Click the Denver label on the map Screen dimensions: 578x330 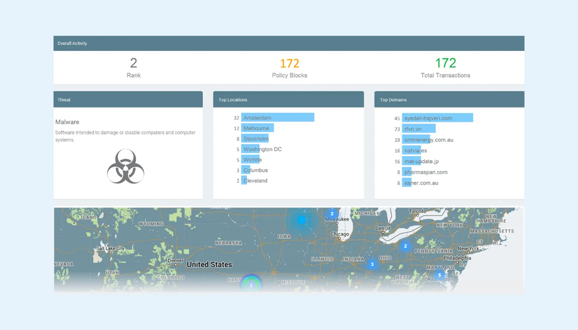[x=176, y=261]
